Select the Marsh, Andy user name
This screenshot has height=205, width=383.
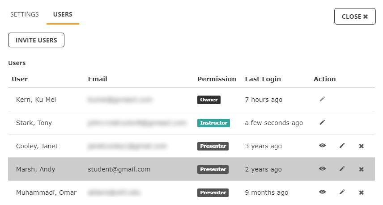point(36,169)
